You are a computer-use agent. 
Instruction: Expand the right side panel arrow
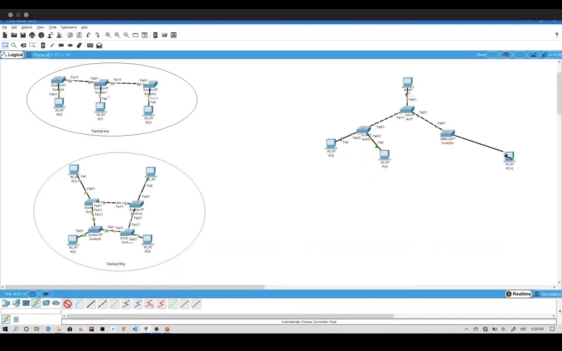(x=559, y=311)
